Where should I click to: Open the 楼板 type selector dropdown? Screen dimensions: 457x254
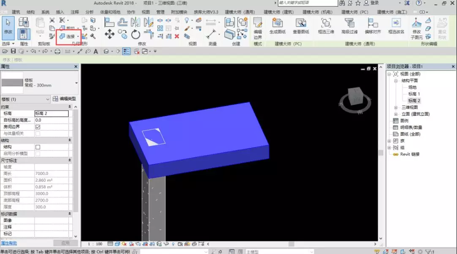point(76,83)
